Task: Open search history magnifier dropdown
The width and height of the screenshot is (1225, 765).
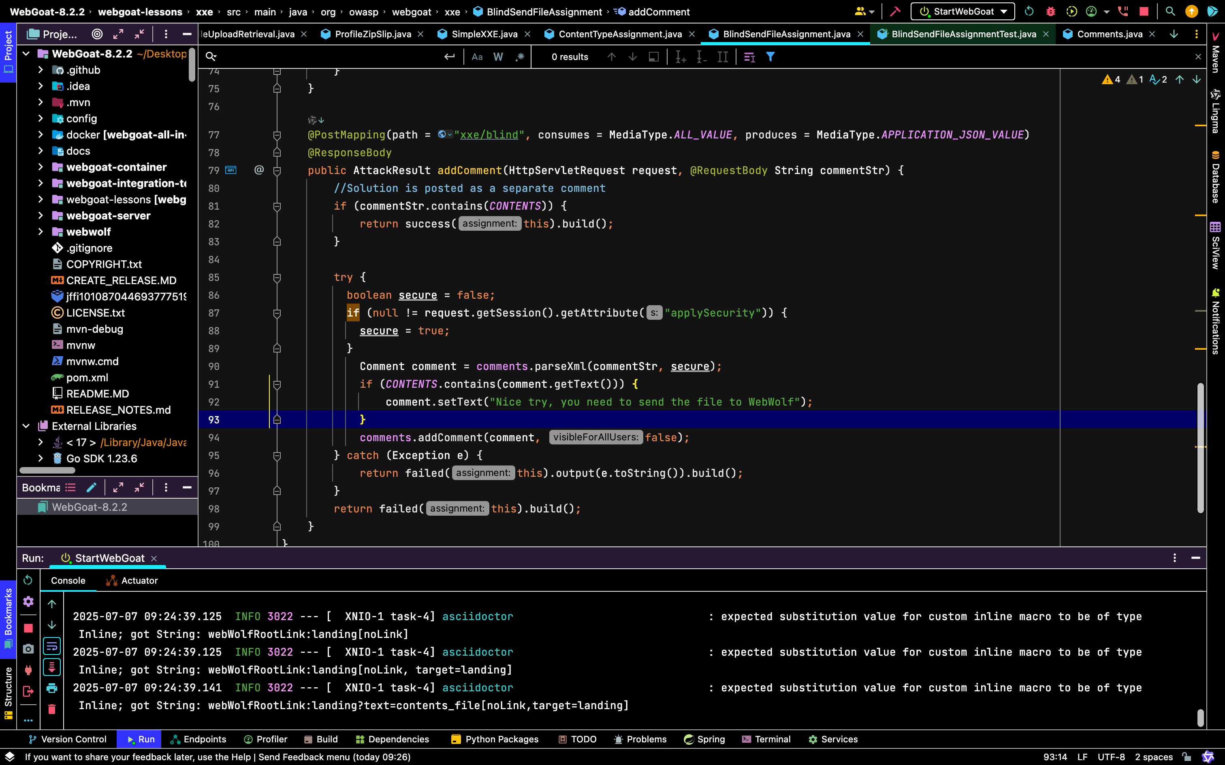Action: click(x=211, y=57)
